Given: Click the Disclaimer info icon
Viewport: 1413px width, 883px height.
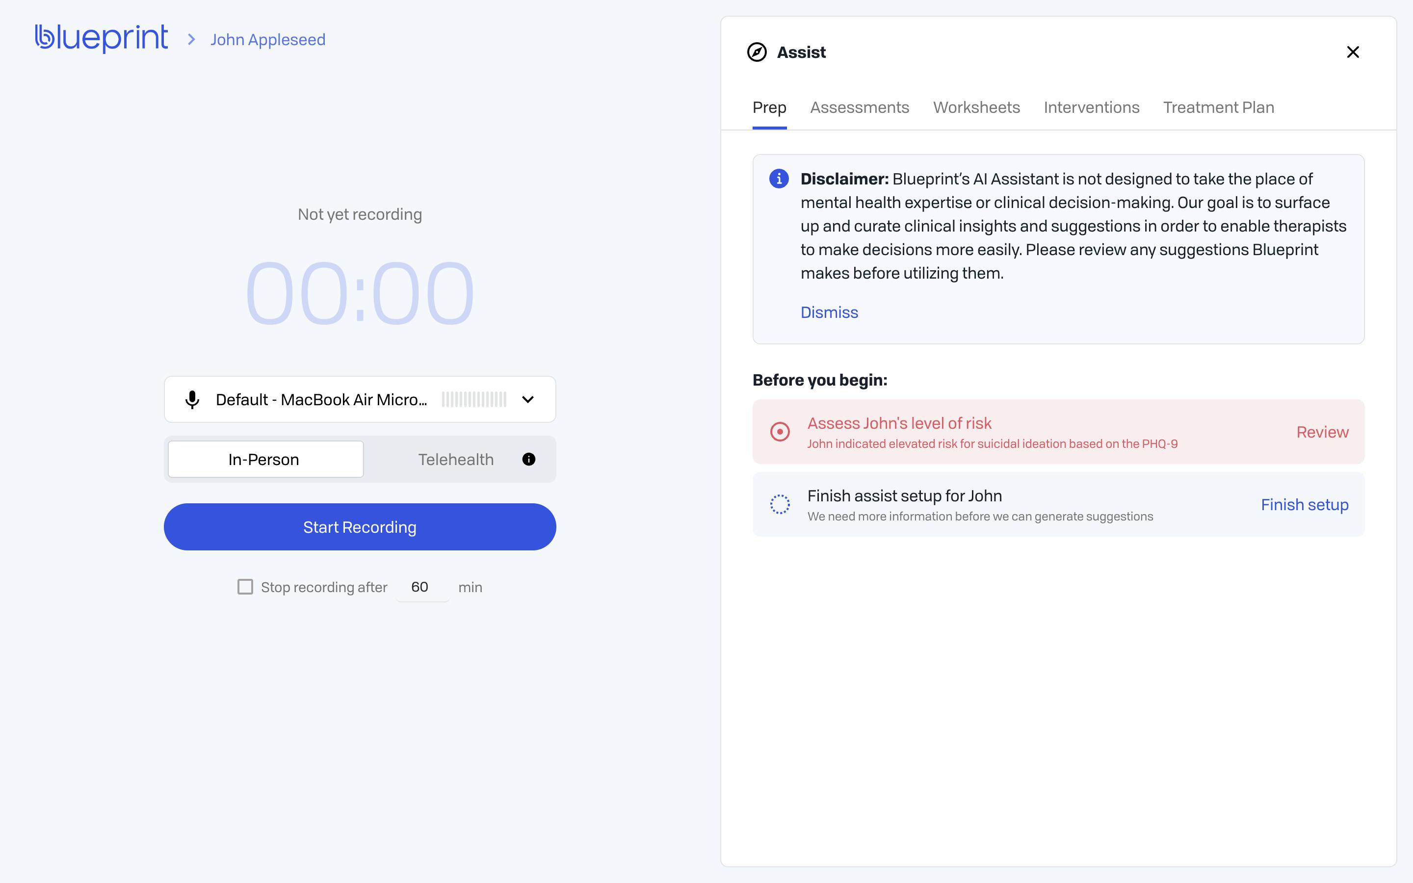Looking at the screenshot, I should [x=779, y=179].
